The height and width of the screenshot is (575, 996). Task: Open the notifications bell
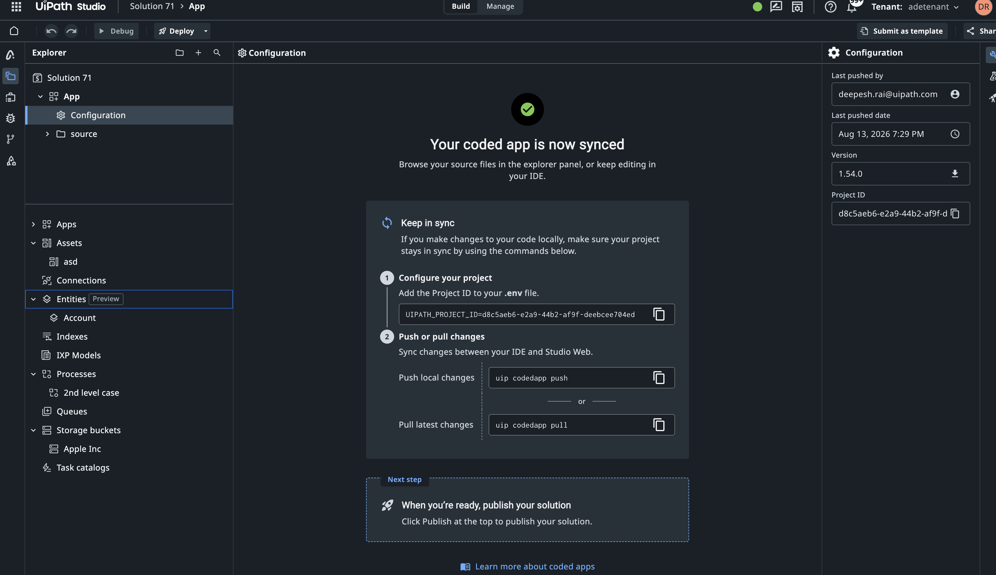tap(852, 7)
